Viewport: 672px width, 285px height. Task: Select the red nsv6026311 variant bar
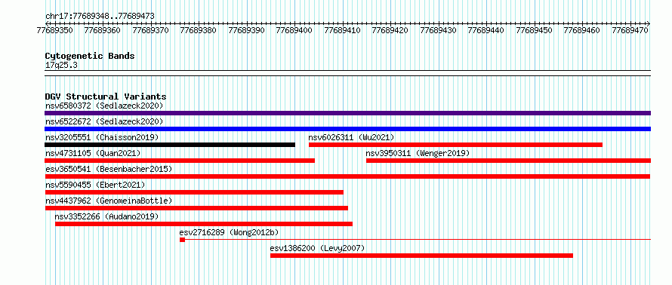[455, 145]
